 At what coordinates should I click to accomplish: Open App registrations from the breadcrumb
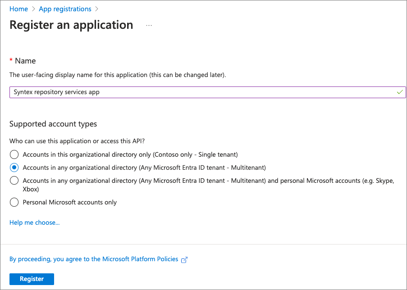[x=65, y=9]
